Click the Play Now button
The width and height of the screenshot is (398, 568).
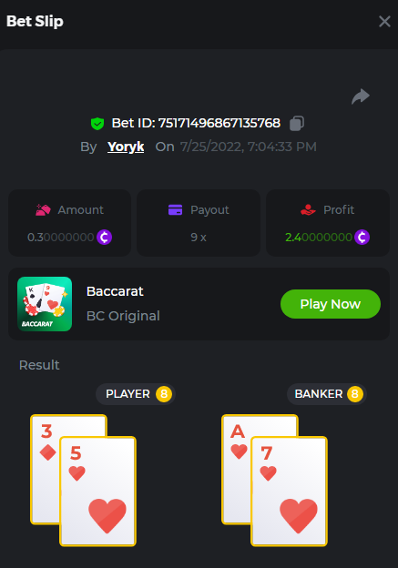point(331,304)
